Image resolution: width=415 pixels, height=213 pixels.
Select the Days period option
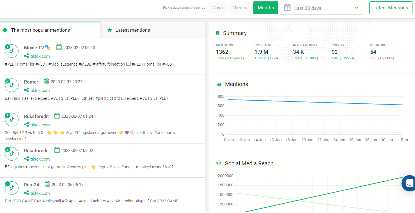tap(217, 8)
